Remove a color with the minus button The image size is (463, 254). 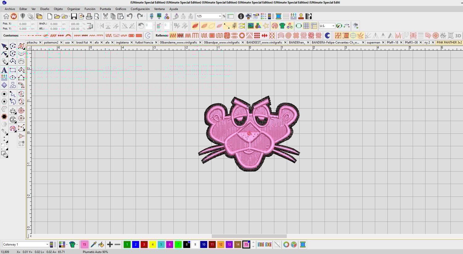tap(117, 244)
